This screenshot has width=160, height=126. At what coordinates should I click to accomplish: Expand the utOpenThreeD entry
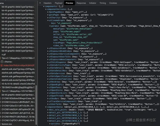tap(48, 96)
